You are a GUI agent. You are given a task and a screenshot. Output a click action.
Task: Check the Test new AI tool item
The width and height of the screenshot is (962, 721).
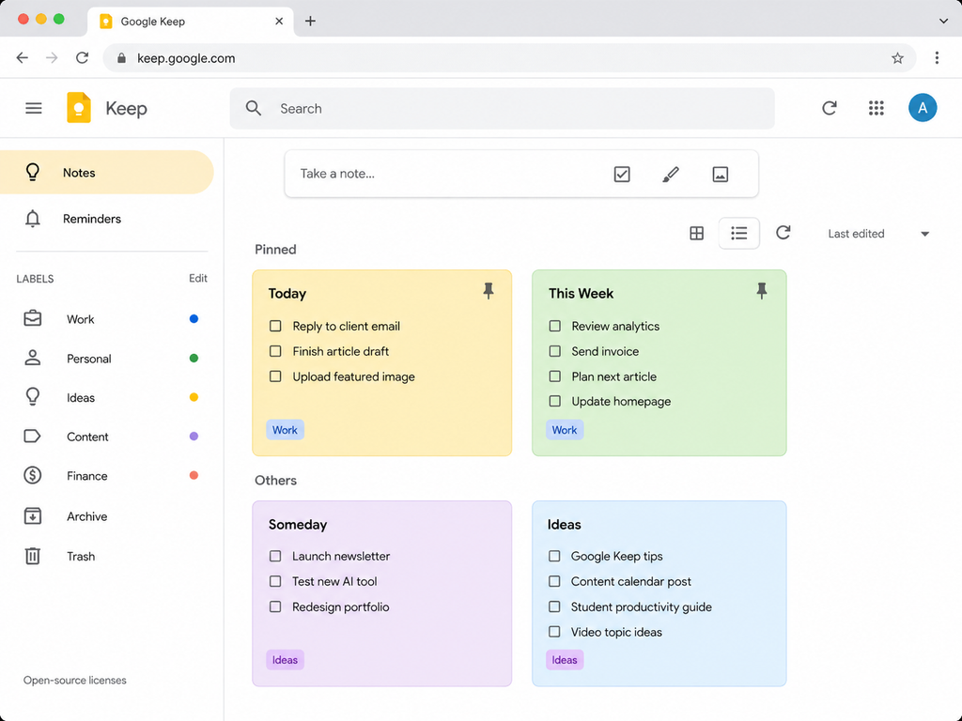[x=275, y=581]
